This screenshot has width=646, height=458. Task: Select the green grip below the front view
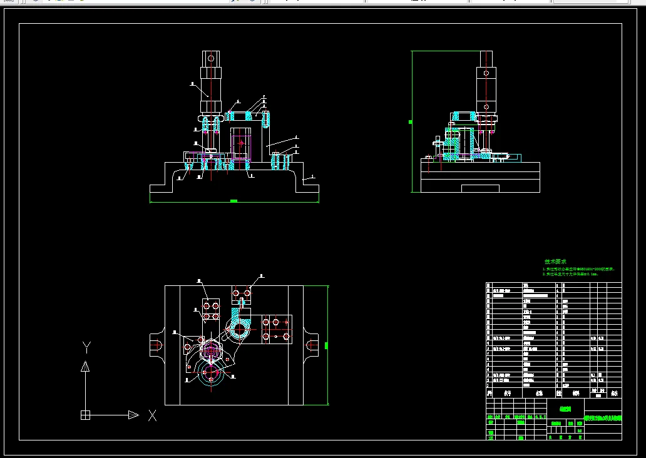(x=233, y=201)
